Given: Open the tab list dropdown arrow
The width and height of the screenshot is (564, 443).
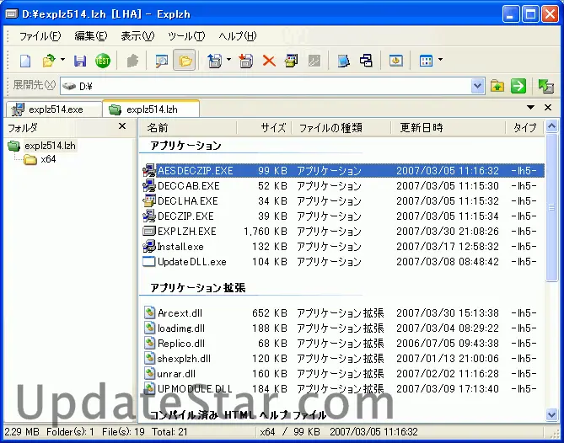Looking at the screenshot, I should tap(530, 107).
